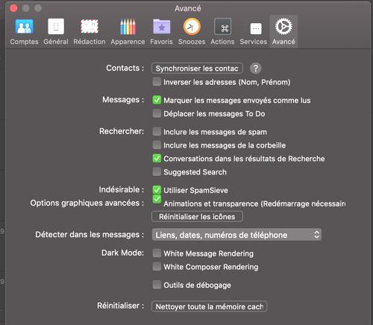Open the Actions command-key icon pane
This screenshot has height=325, width=373.
click(222, 32)
